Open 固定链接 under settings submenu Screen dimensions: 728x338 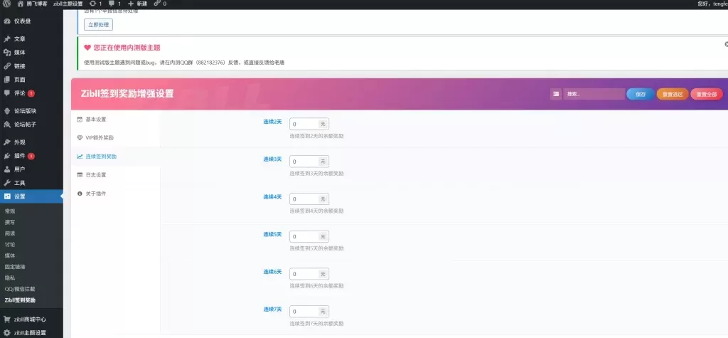point(15,266)
